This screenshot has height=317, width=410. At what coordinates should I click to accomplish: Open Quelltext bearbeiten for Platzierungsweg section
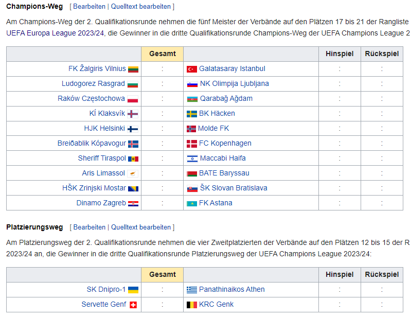[140, 227]
